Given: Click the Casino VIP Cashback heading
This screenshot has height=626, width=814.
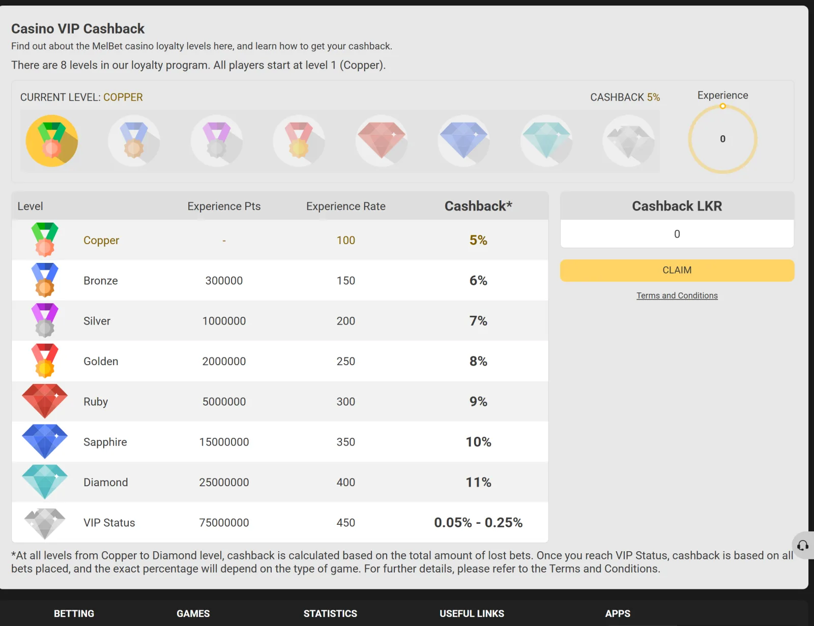Looking at the screenshot, I should point(78,28).
